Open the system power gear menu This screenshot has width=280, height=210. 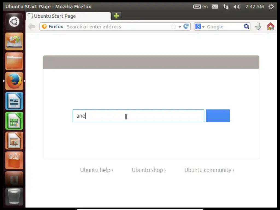(x=271, y=7)
